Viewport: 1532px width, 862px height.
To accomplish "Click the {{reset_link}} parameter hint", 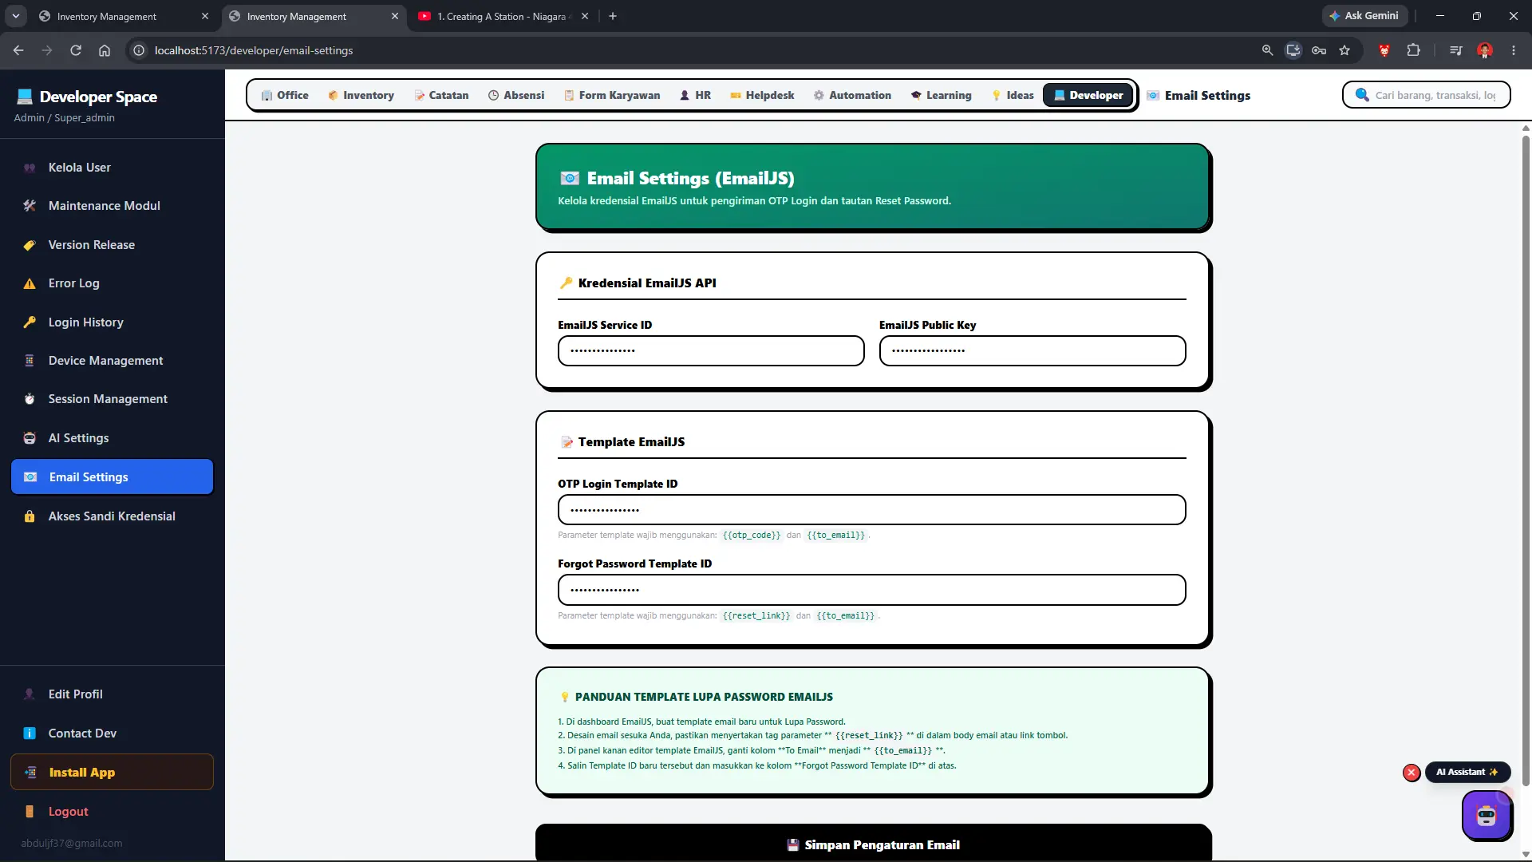I will pyautogui.click(x=756, y=616).
